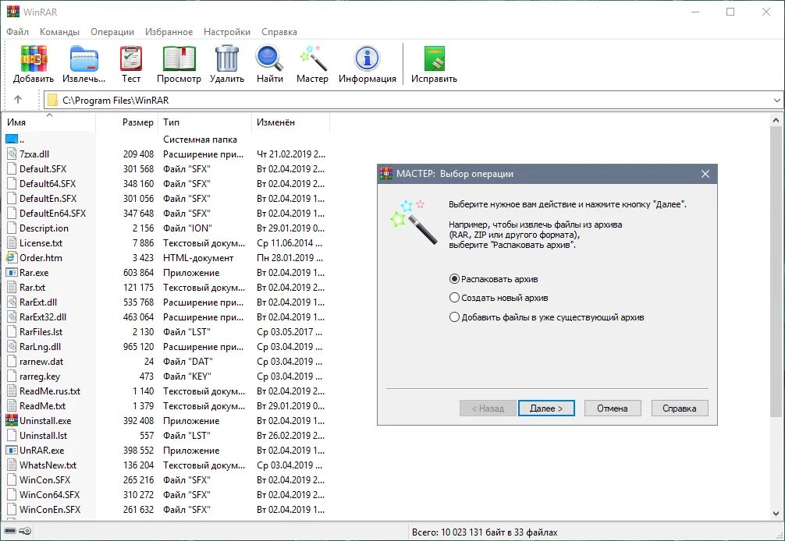Click the Добавить (Add) toolbar icon

pyautogui.click(x=34, y=59)
